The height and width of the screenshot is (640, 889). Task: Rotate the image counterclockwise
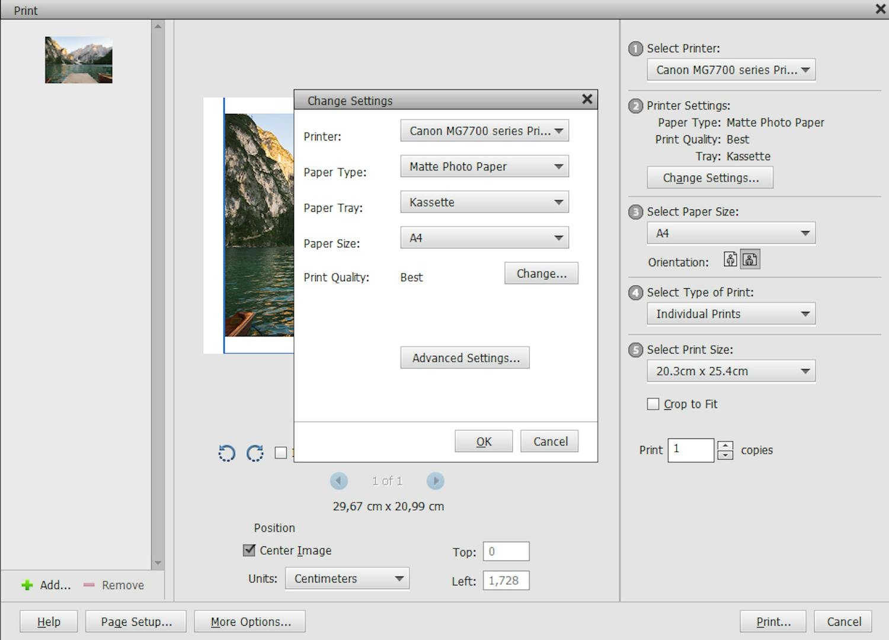pyautogui.click(x=226, y=453)
